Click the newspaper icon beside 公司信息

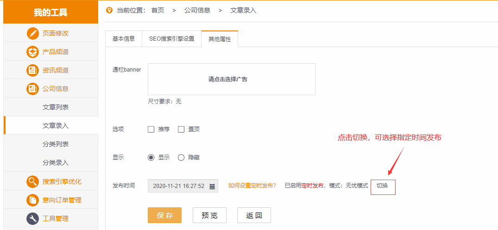point(33,88)
